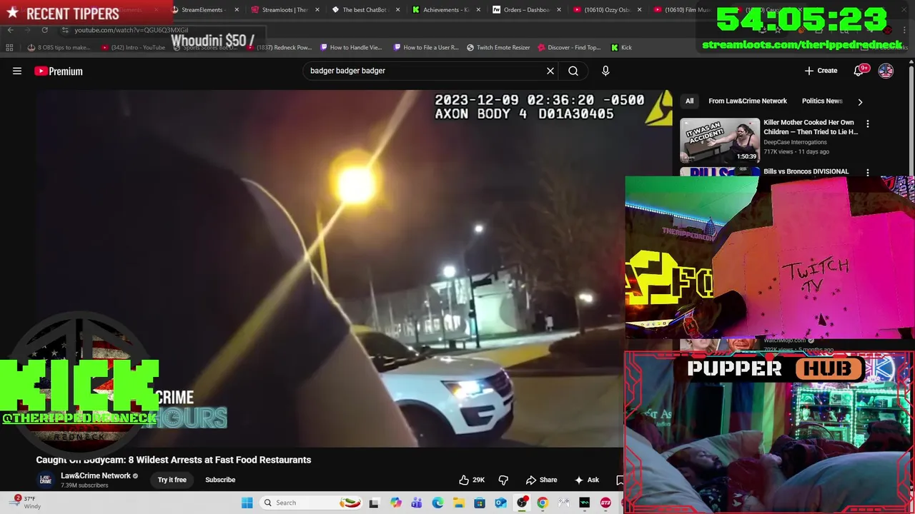
Task: Open 'Twitch Emote Resizer' bookmark
Action: [x=498, y=47]
